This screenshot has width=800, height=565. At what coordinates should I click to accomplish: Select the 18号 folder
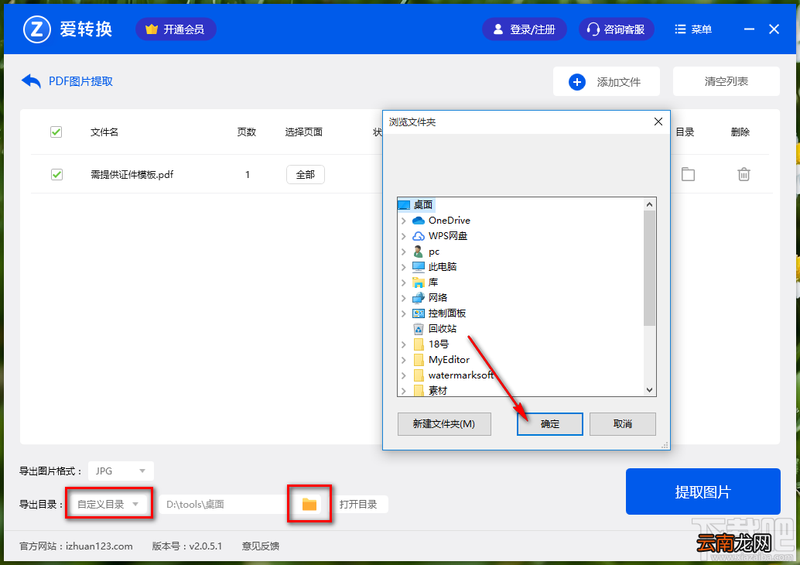438,344
